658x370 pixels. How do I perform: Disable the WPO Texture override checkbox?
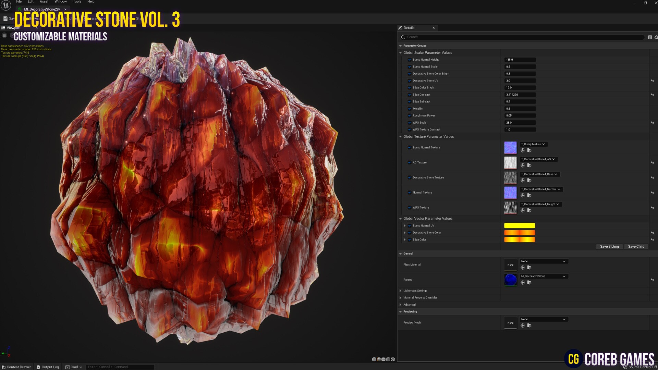[x=409, y=208]
